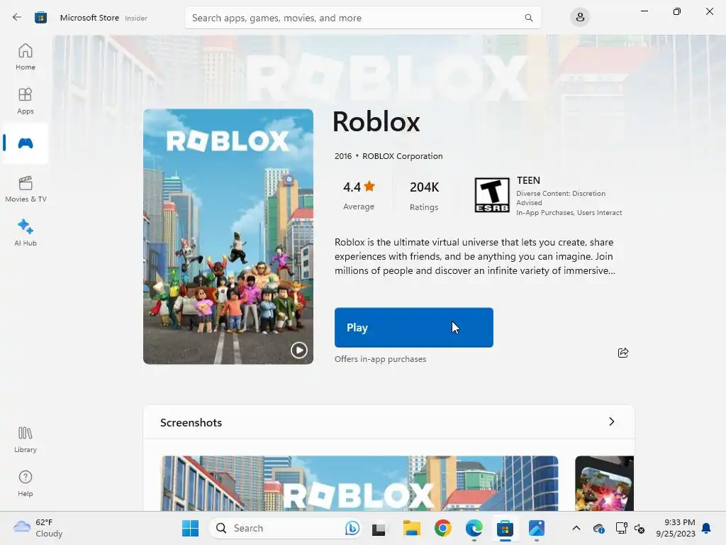
Task: Launch Google Chrome from the taskbar
Action: pyautogui.click(x=442, y=528)
